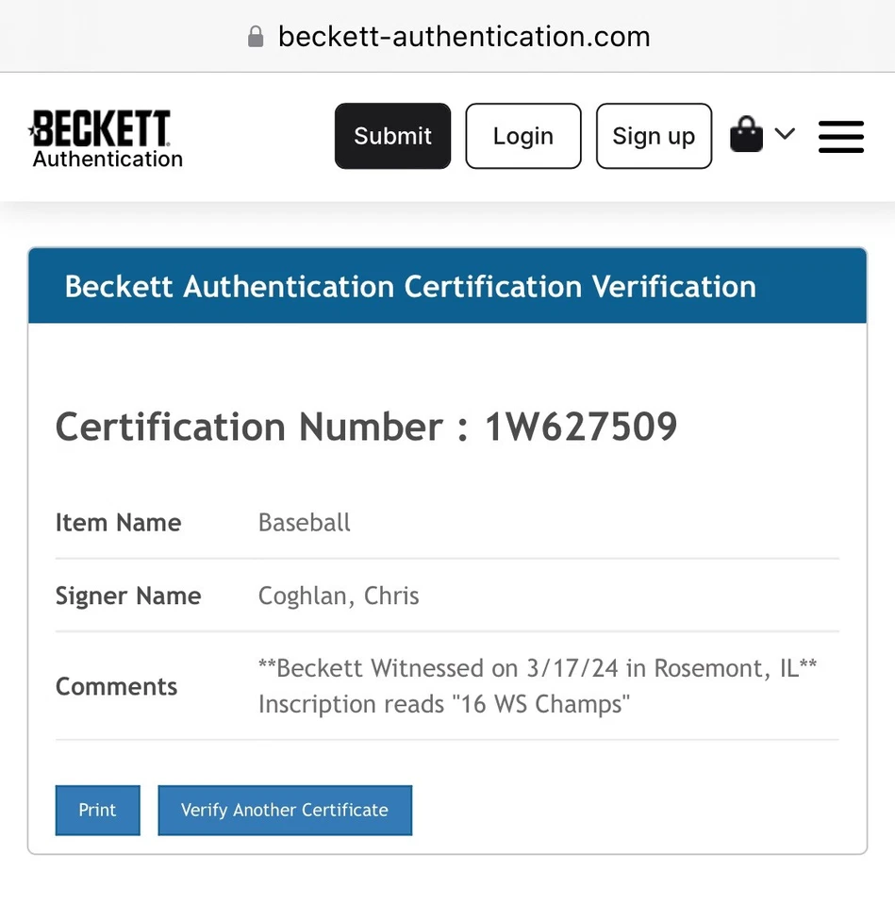895x906 pixels.
Task: Click the Beckett Authentication logo
Action: click(106, 138)
